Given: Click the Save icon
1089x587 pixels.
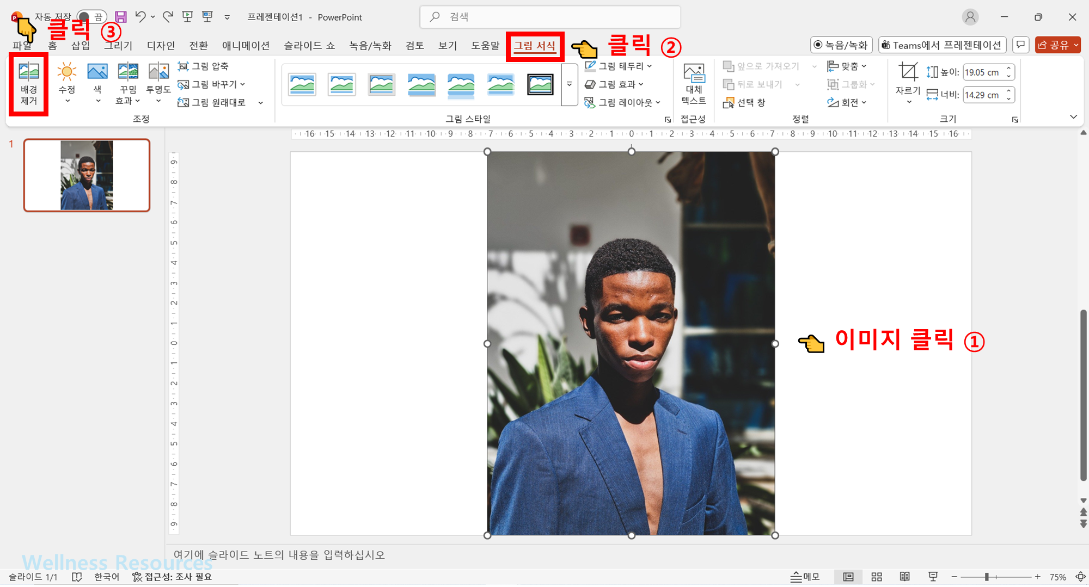Looking at the screenshot, I should pos(121,17).
